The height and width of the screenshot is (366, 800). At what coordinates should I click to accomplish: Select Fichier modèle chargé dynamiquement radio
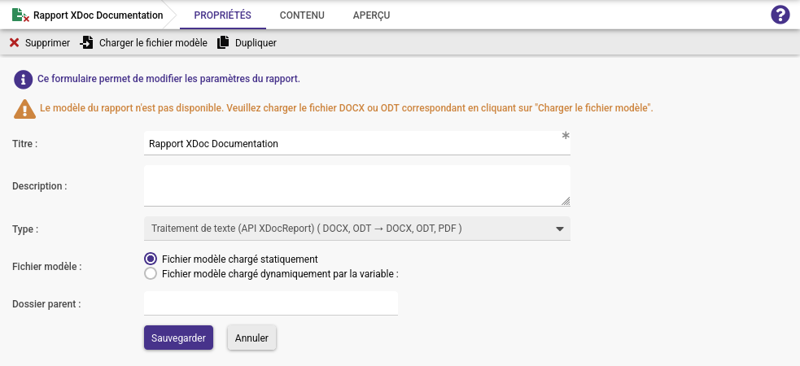click(151, 274)
